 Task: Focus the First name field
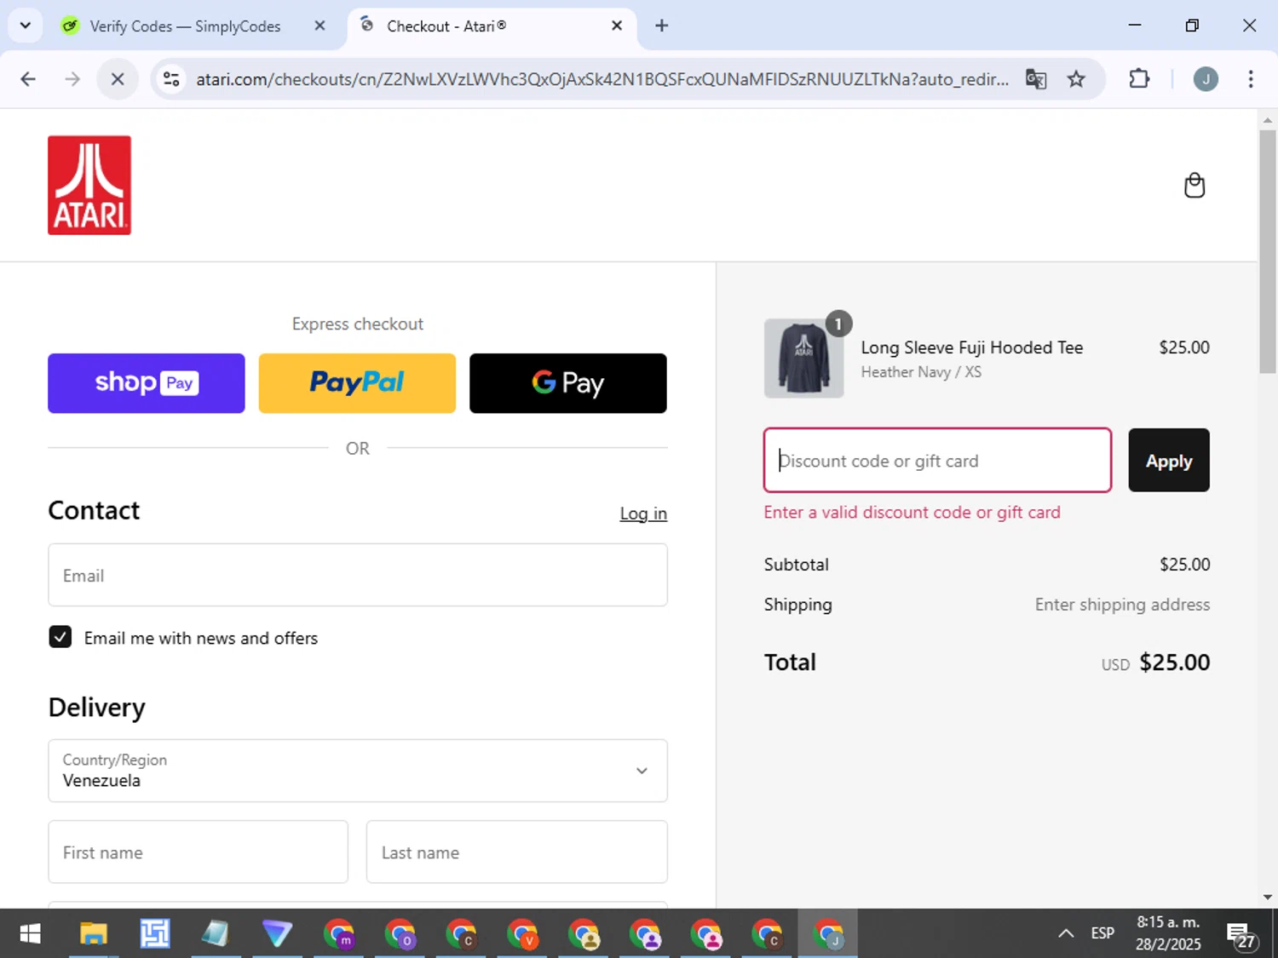tap(199, 852)
